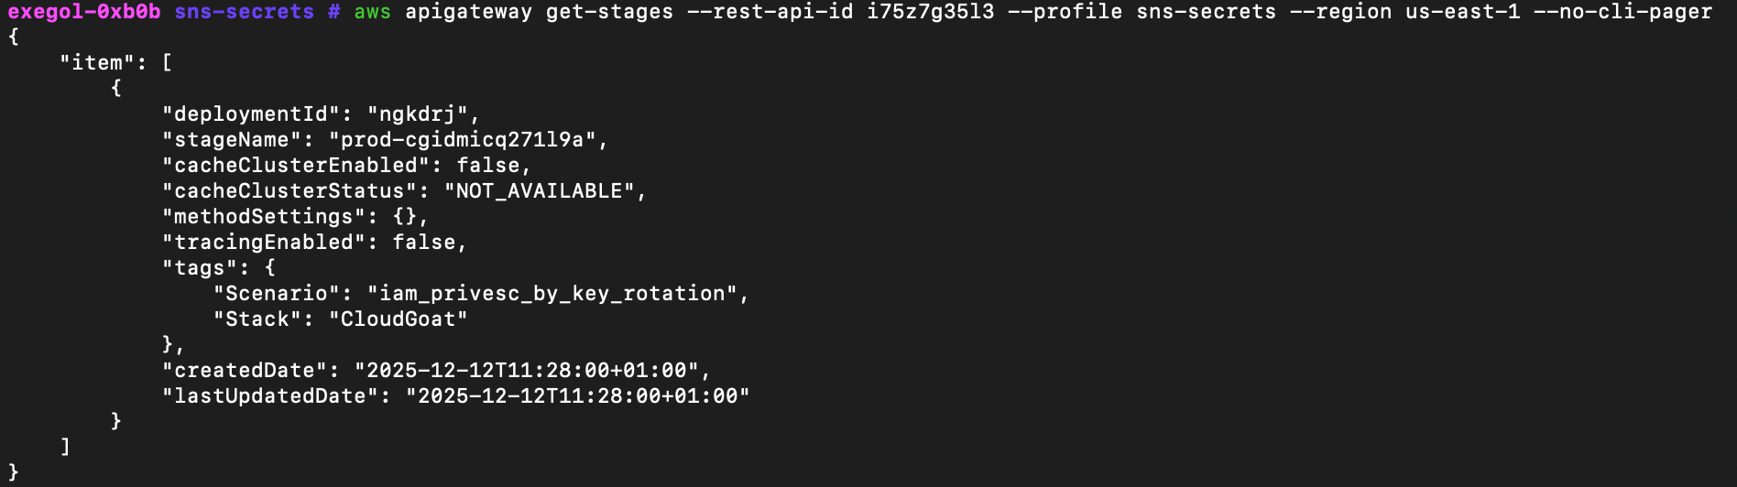The width and height of the screenshot is (1737, 487).
Task: Click the --profile flag in the command
Action: (1065, 12)
